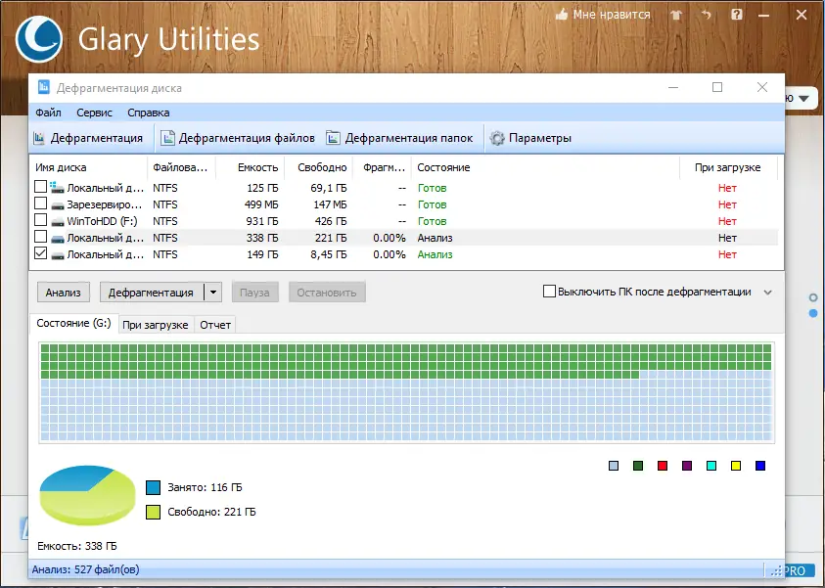Click the Остановить button
The height and width of the screenshot is (588, 825).
click(327, 293)
